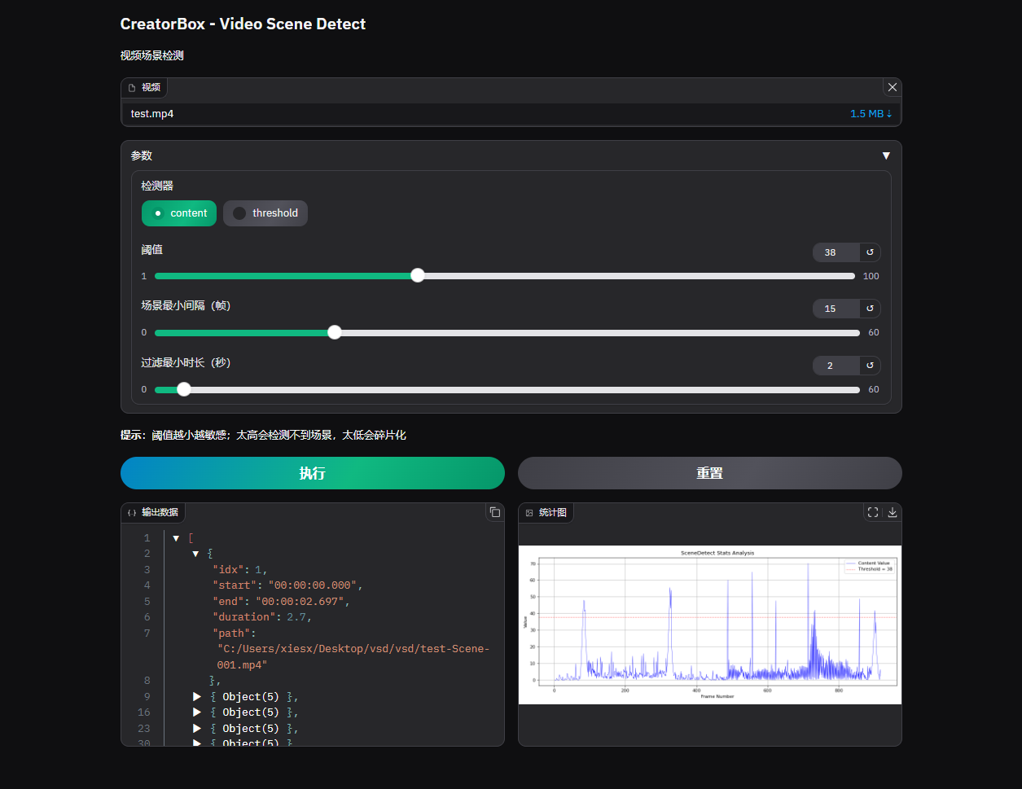Select the content detector radio

tap(179, 213)
